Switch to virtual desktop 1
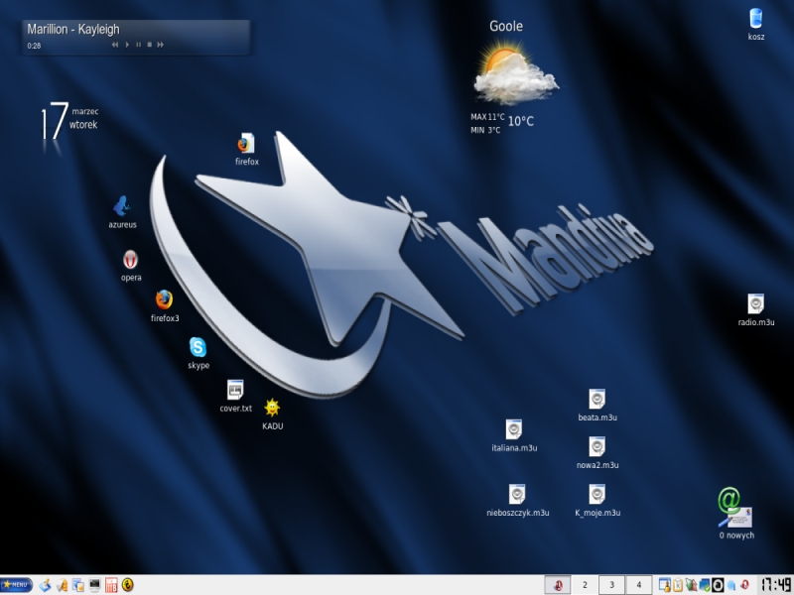Viewport: 794px width, 595px height. [558, 585]
